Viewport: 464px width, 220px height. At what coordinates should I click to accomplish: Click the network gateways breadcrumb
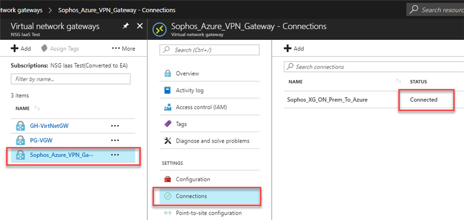click(x=21, y=10)
